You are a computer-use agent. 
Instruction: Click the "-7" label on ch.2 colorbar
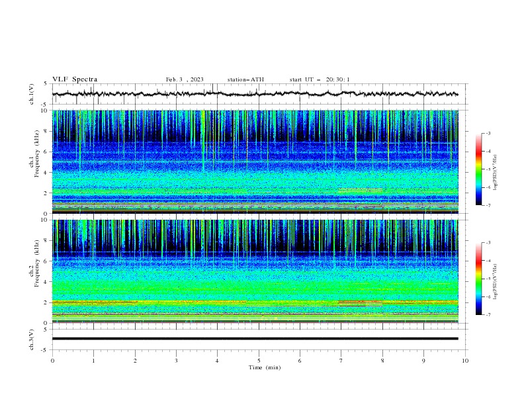pos(488,315)
